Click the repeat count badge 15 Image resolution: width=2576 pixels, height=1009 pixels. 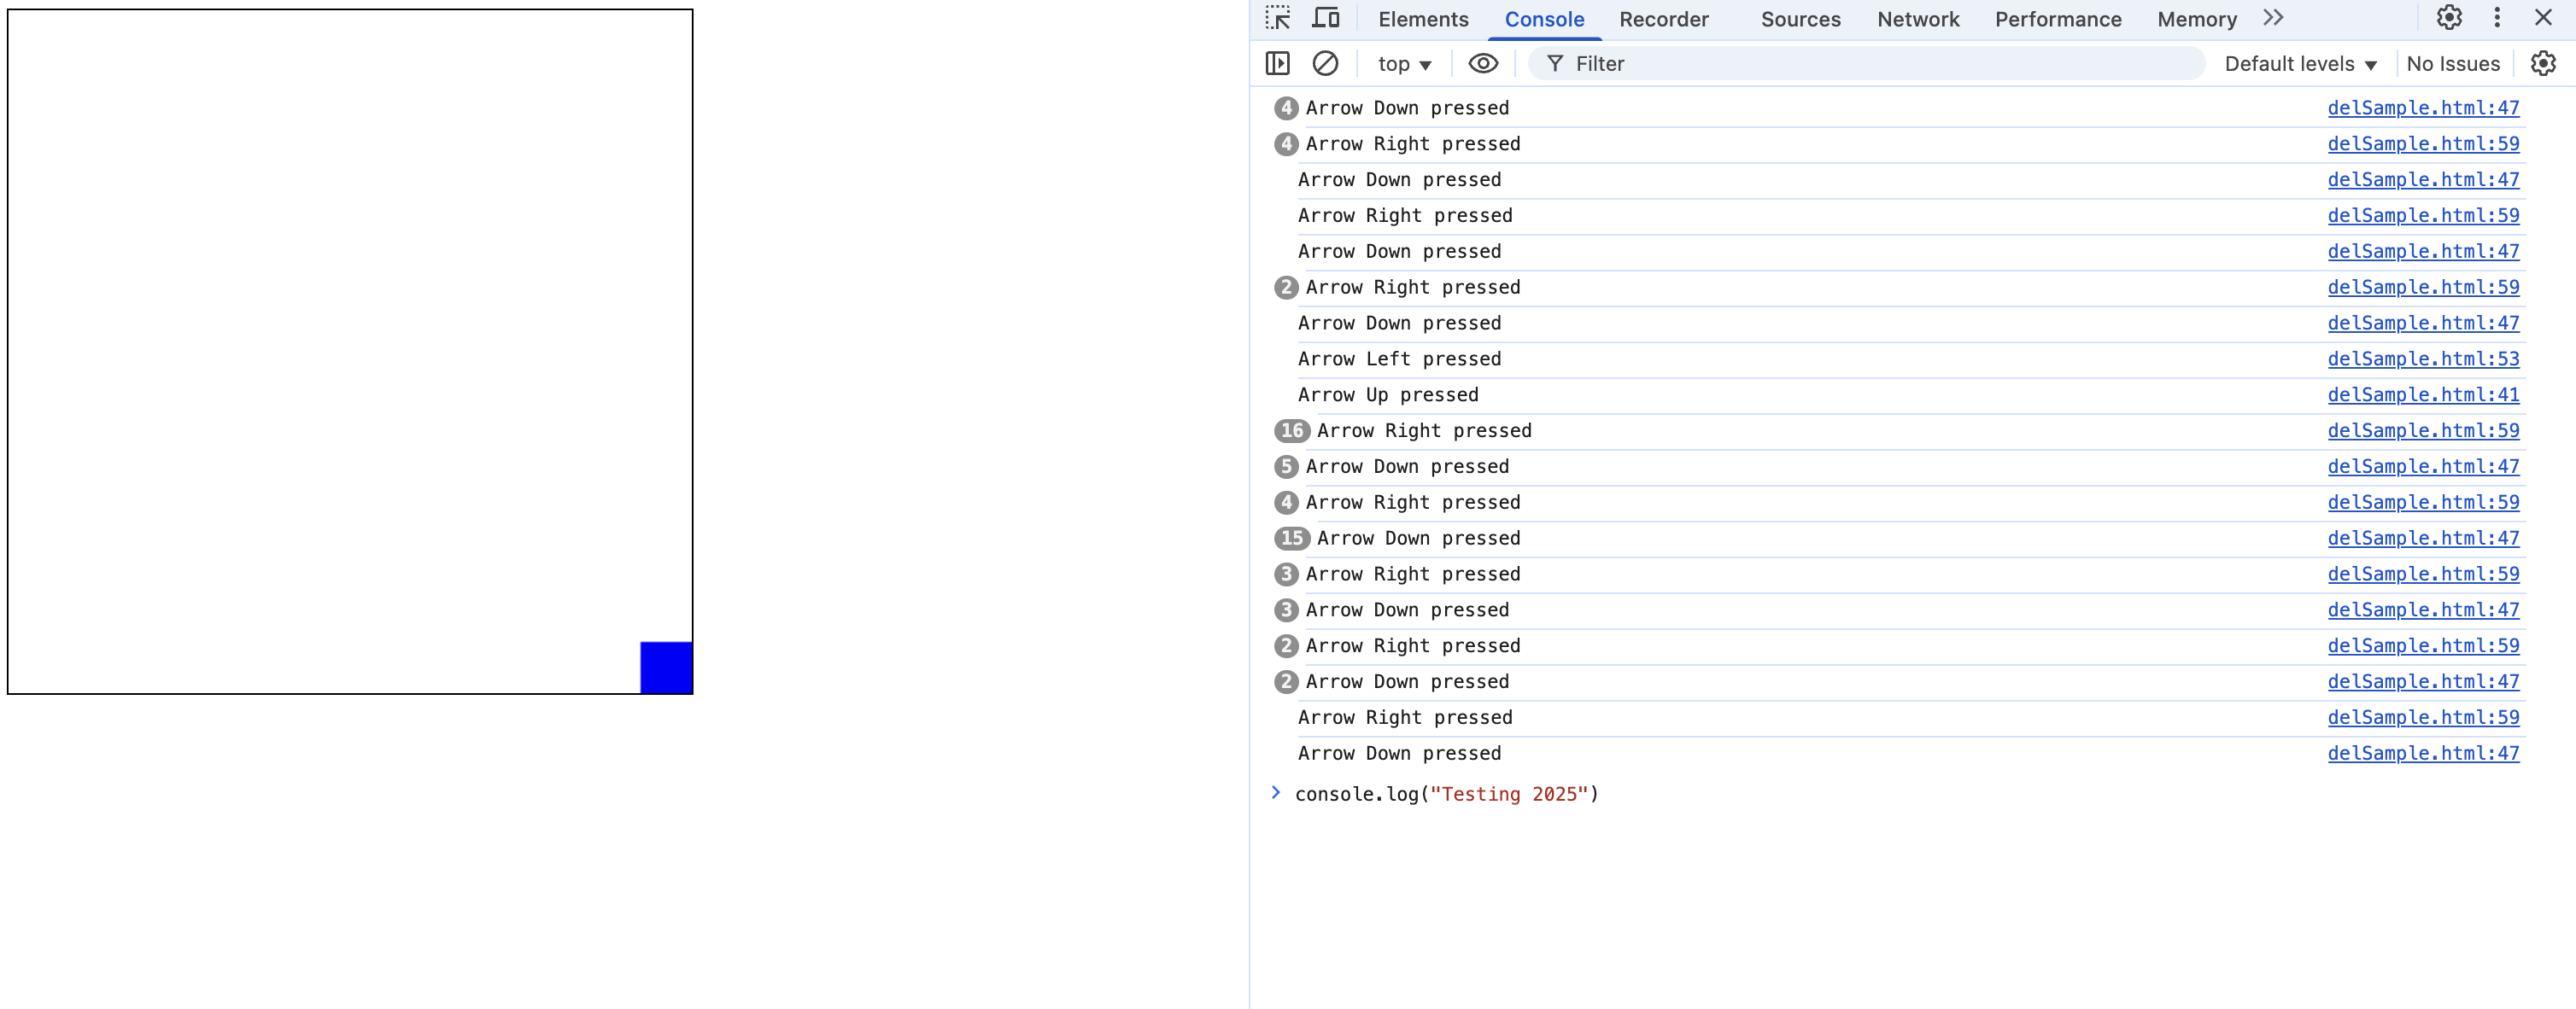coord(1292,539)
